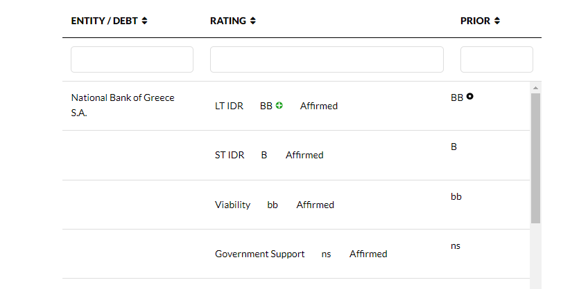Click sort arrows beside PRIOR header
Image resolution: width=570 pixels, height=289 pixels.
click(497, 21)
